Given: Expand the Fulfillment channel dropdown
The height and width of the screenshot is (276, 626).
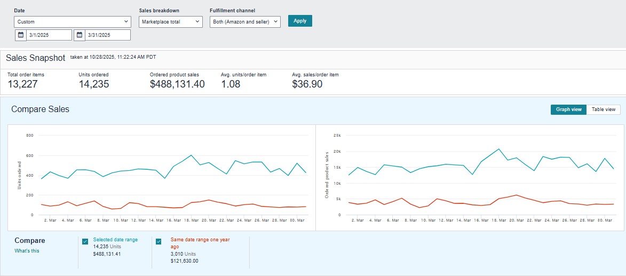Looking at the screenshot, I should [x=245, y=22].
